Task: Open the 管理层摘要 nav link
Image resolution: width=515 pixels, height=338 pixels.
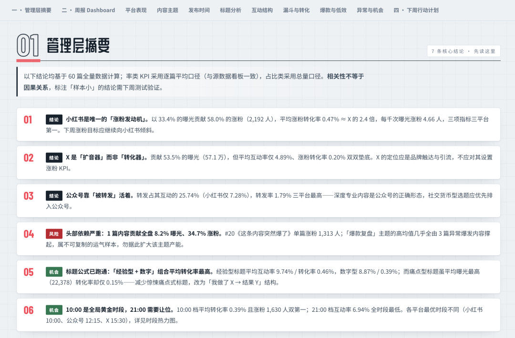Action: point(31,10)
